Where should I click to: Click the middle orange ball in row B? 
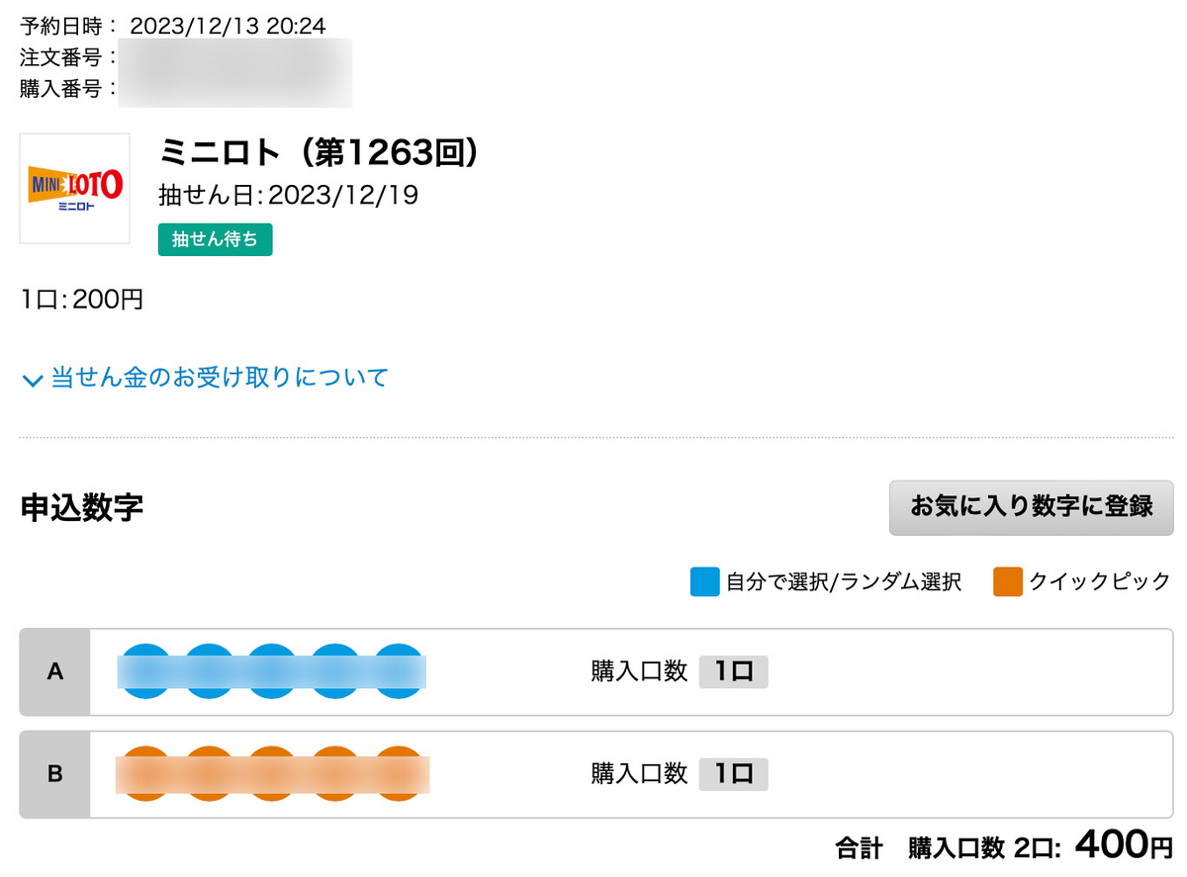[x=273, y=773]
